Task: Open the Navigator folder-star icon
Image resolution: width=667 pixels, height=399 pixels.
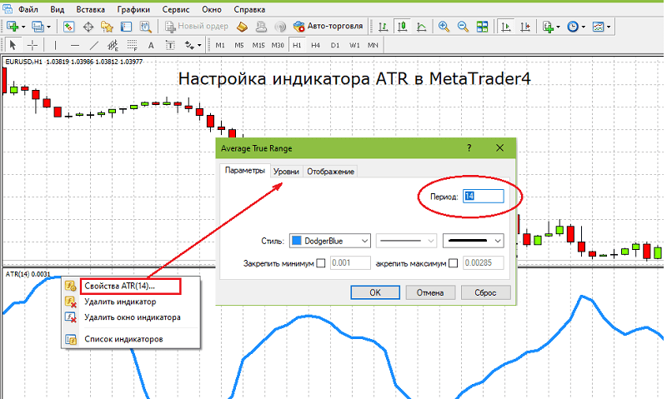Action: click(x=107, y=27)
